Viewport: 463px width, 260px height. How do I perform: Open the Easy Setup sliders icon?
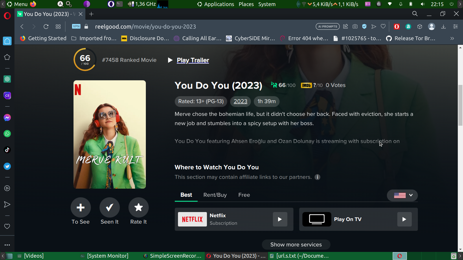[x=455, y=27]
